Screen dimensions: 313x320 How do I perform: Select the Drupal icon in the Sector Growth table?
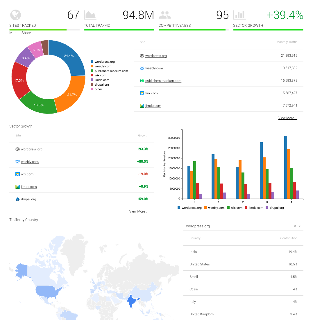coord(17,199)
